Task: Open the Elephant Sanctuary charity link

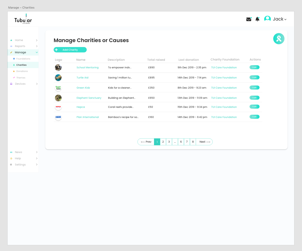Action: tap(89, 98)
